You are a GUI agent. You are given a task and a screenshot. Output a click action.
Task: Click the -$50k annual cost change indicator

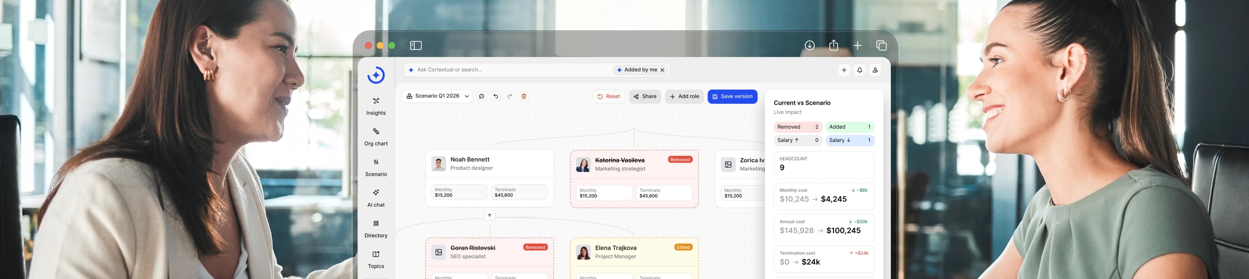pyautogui.click(x=858, y=222)
